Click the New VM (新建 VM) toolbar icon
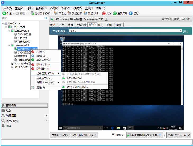193x146 pixels. 85,13
